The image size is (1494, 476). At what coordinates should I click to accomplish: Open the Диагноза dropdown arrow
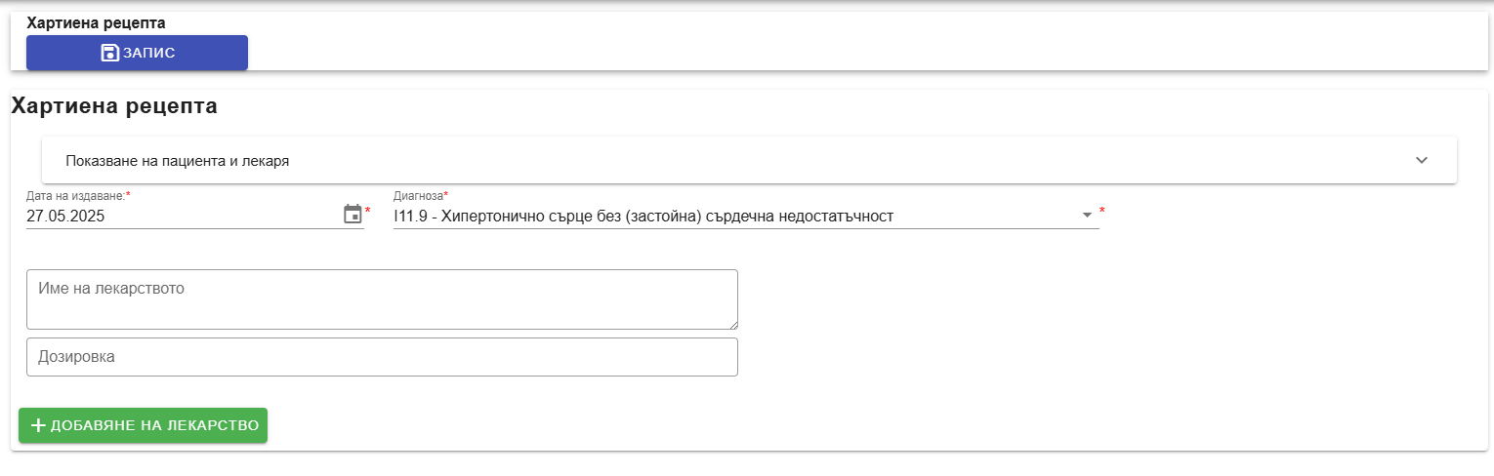pyautogui.click(x=1087, y=216)
